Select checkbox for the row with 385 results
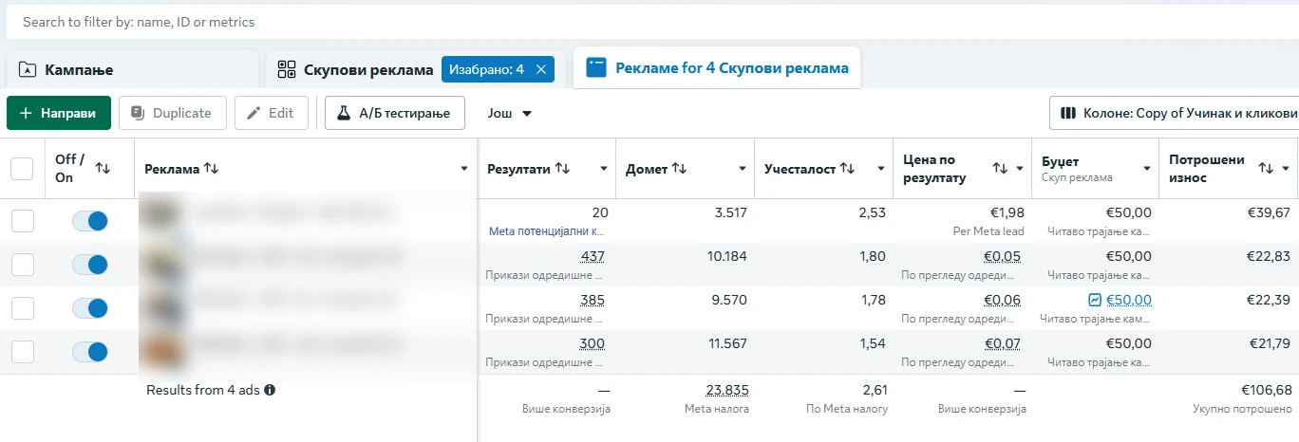Viewport: 1299px width, 442px height. point(22,308)
